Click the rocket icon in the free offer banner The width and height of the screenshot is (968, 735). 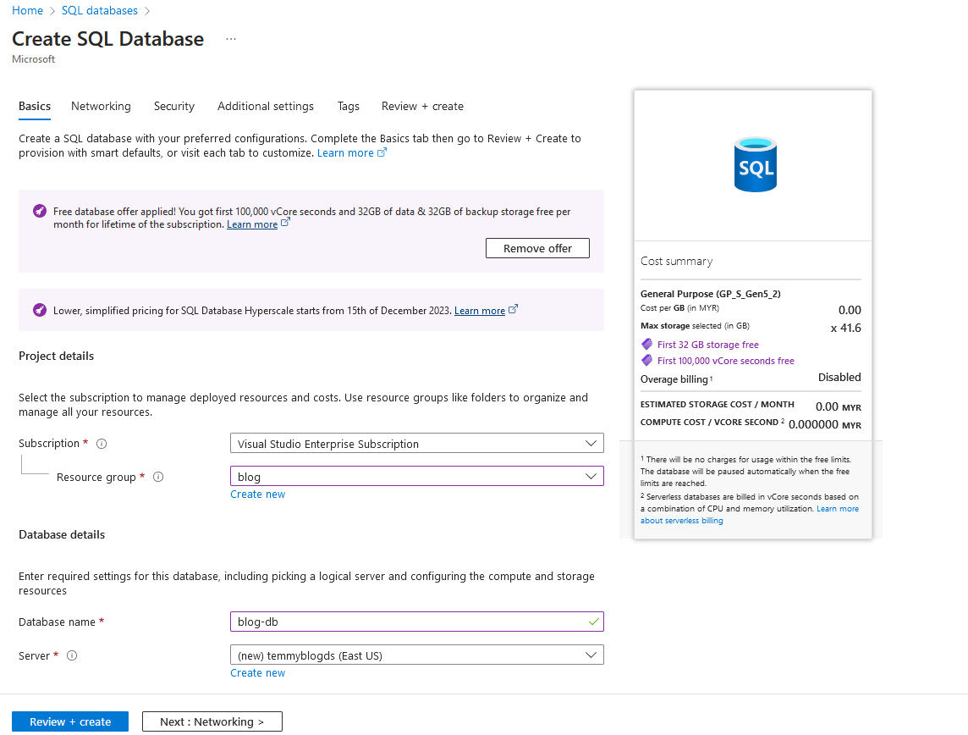[40, 211]
